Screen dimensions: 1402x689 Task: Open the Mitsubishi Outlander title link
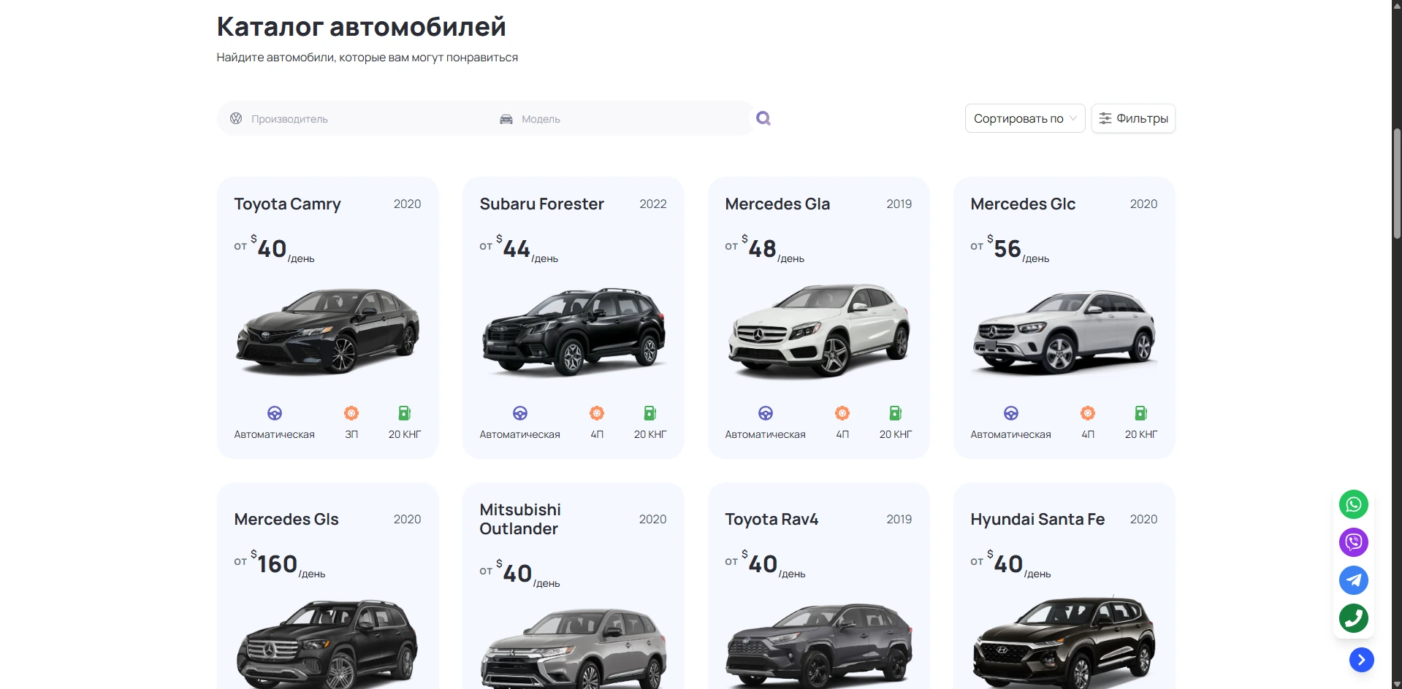520,519
